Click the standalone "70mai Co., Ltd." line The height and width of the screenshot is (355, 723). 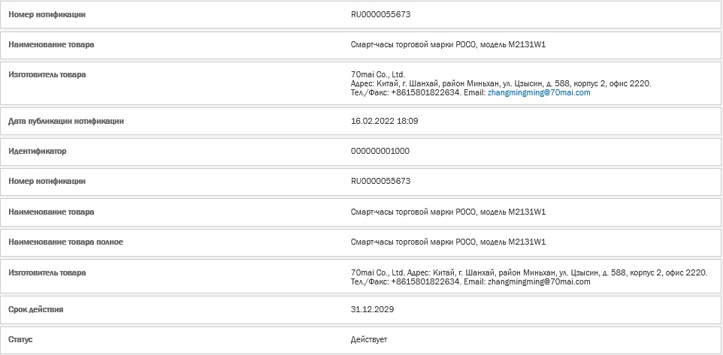(x=377, y=74)
